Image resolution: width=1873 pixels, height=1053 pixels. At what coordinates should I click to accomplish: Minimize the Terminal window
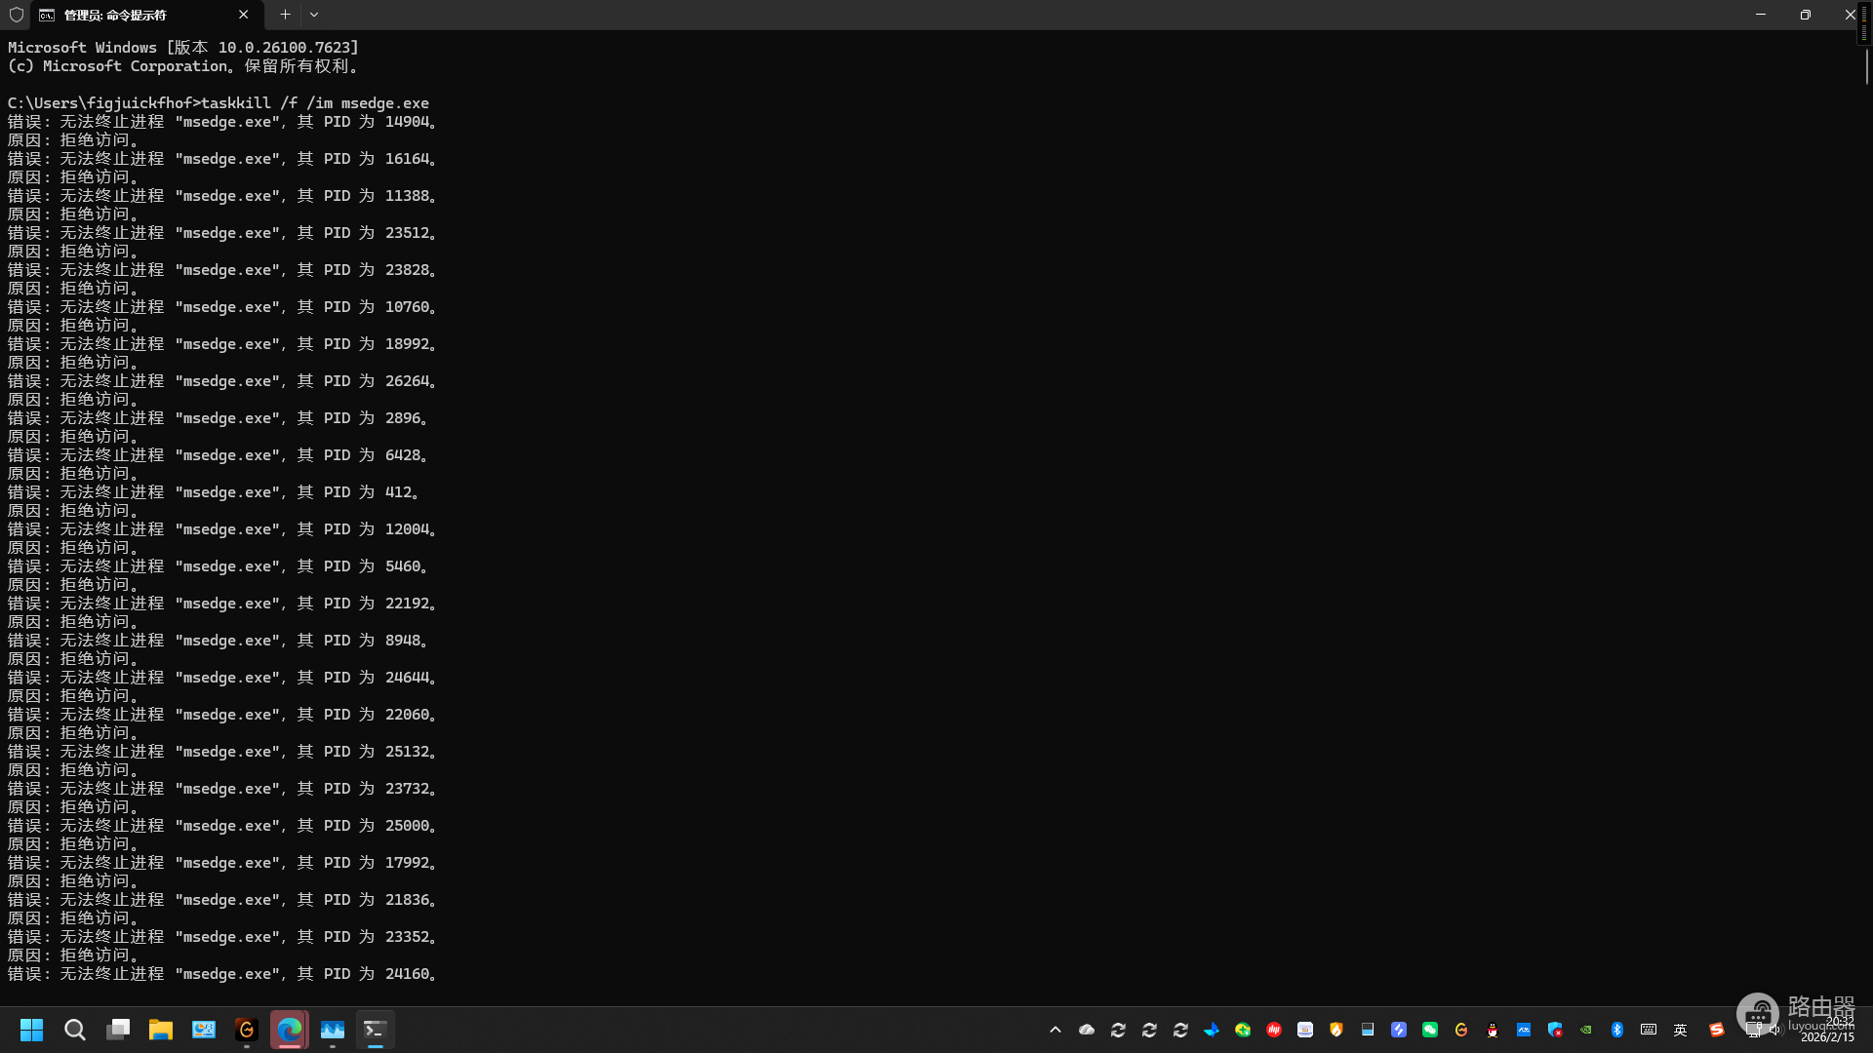[1761, 15]
